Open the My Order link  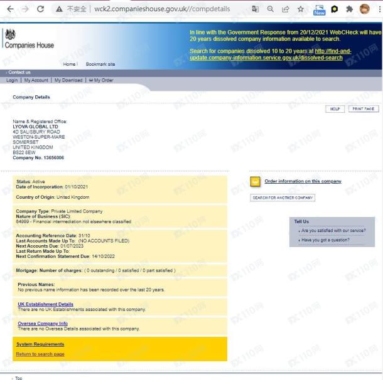pyautogui.click(x=101, y=80)
